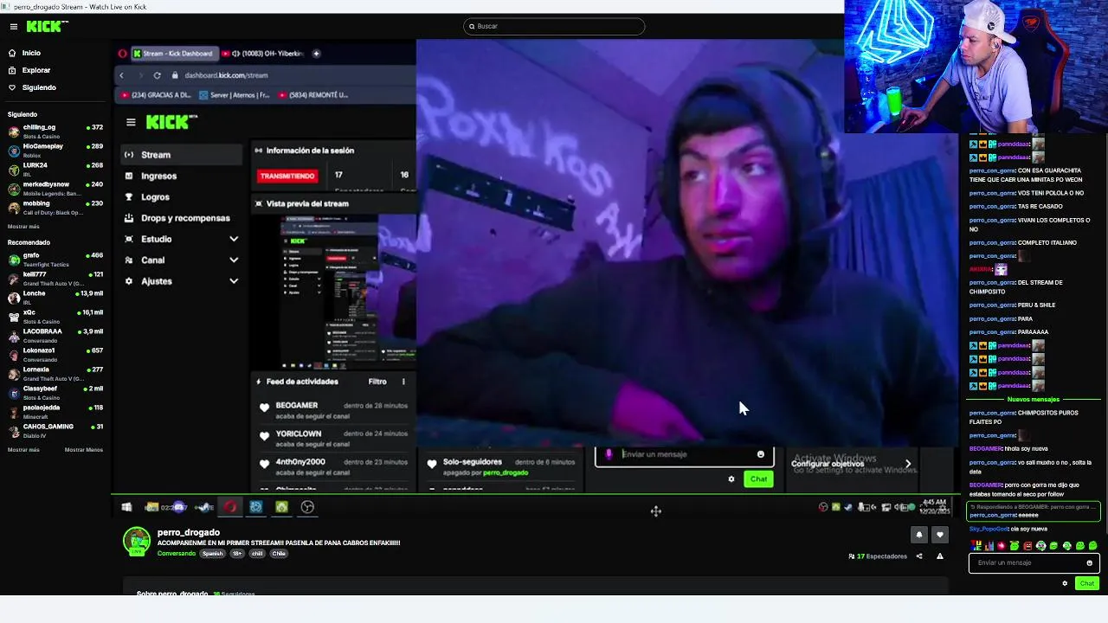Click Mostrar Menos under the Recomendado list
The width and height of the screenshot is (1108, 623).
pyautogui.click(x=84, y=450)
